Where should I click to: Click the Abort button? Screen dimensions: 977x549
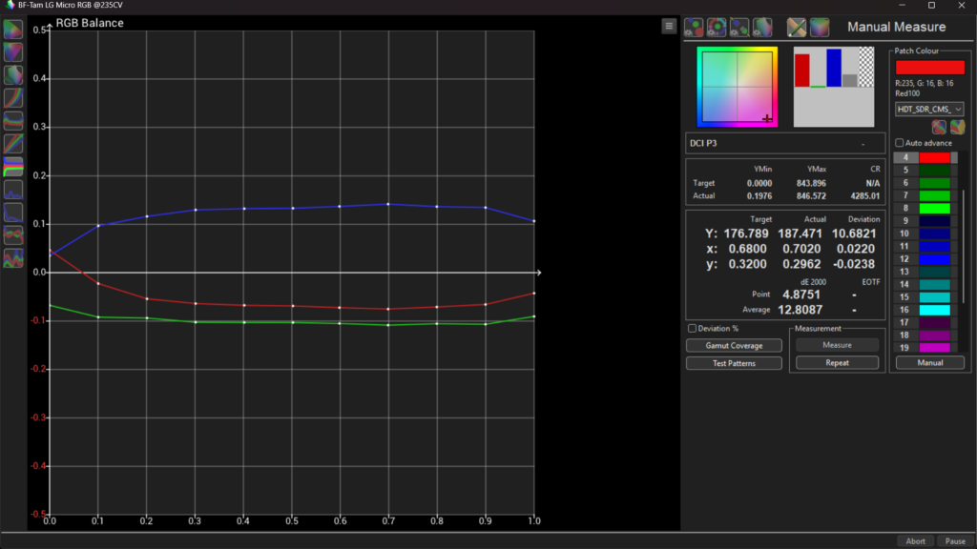(915, 541)
